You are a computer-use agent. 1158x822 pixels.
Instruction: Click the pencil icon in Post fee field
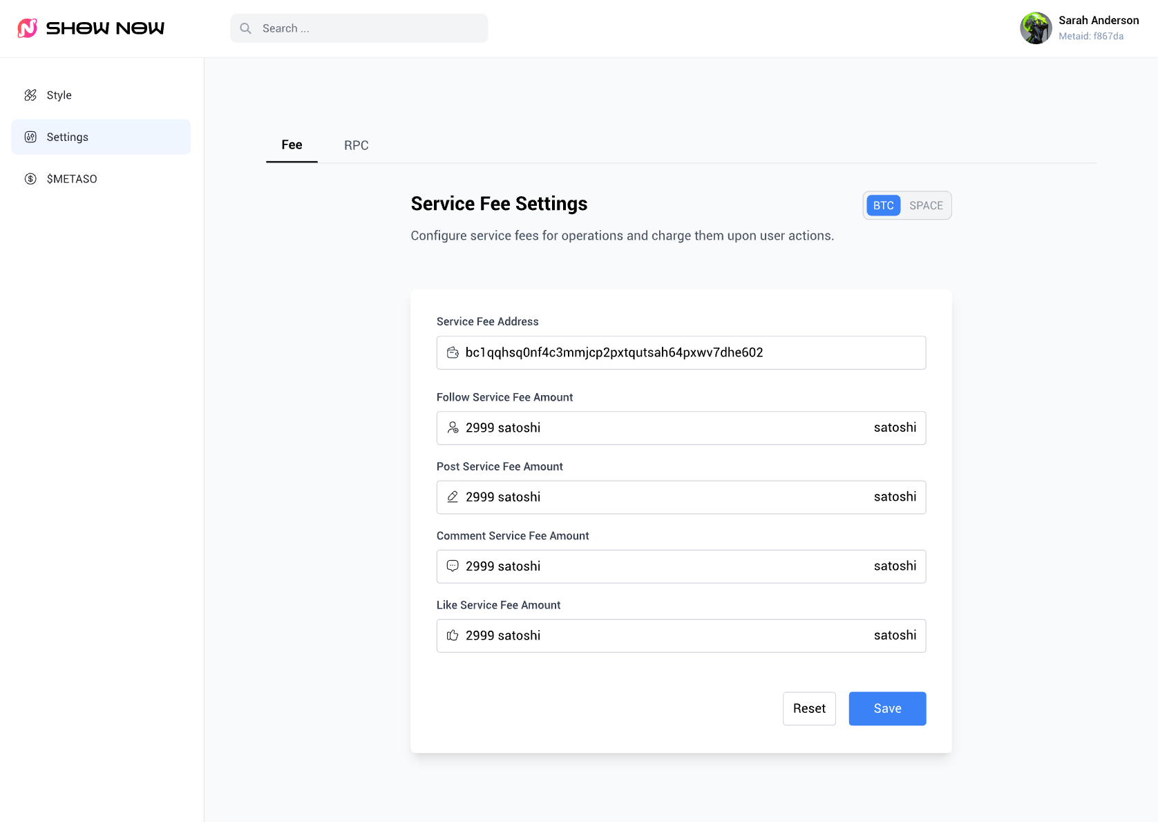click(453, 497)
